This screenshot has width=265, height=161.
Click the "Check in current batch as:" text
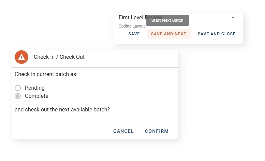tap(46, 74)
